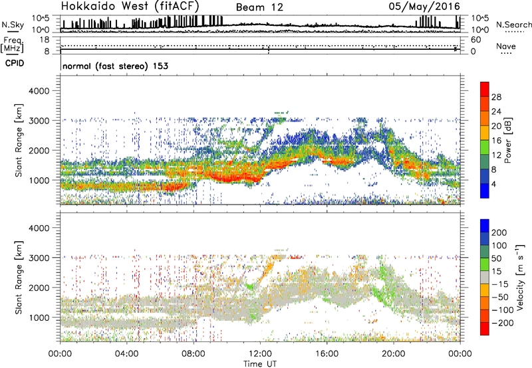Click the "20" label on Power colorbar
Screen dimensions: 532x368
click(496, 126)
